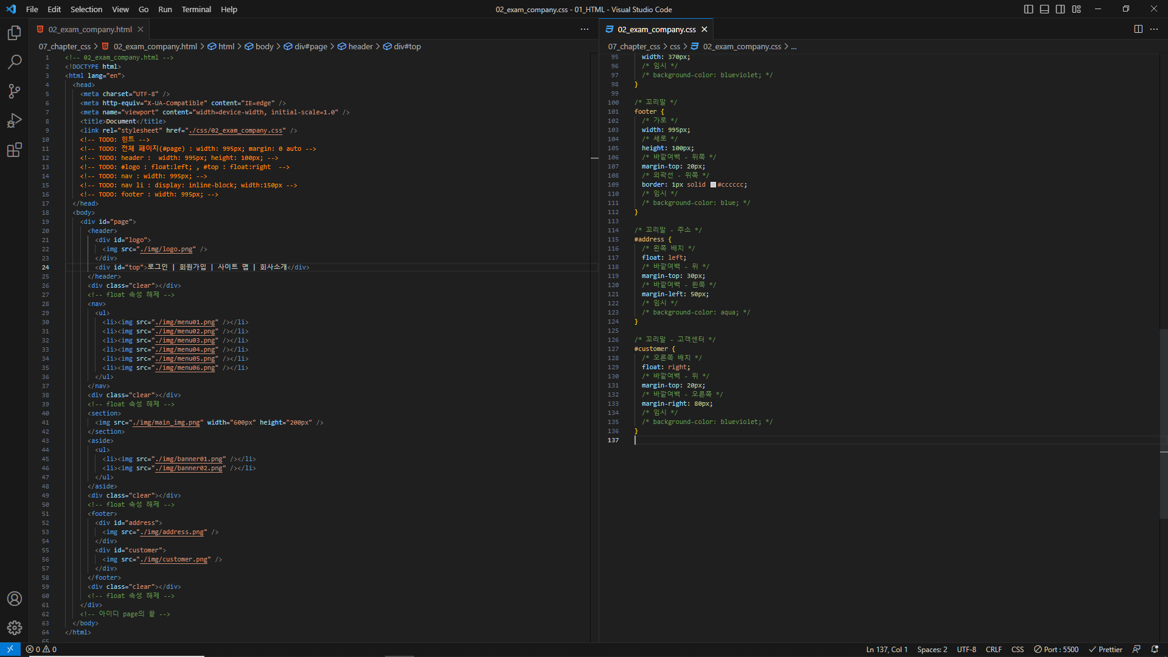Open the Accounts menu icon

(x=15, y=599)
